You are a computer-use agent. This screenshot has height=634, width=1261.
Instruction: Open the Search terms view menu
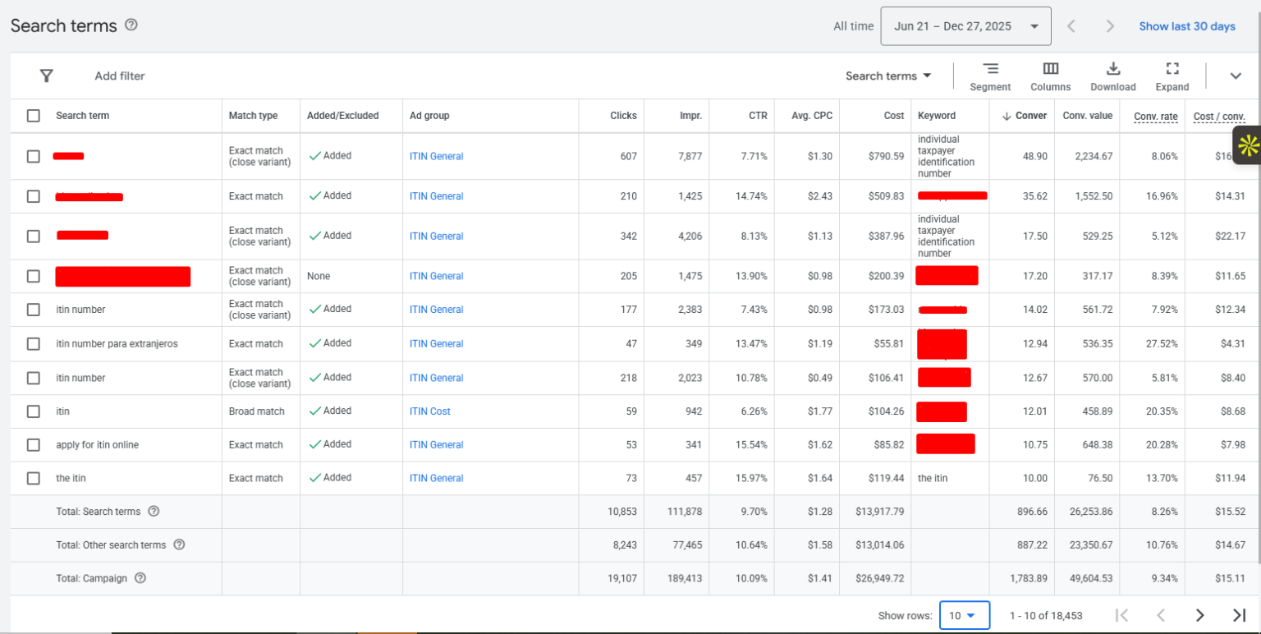(x=888, y=76)
